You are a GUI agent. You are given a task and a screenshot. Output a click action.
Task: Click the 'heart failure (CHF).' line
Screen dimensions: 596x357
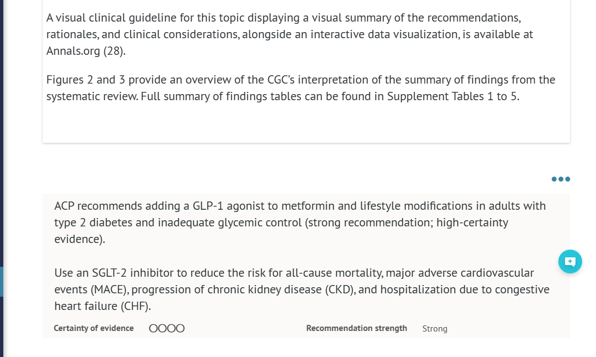[x=102, y=306]
